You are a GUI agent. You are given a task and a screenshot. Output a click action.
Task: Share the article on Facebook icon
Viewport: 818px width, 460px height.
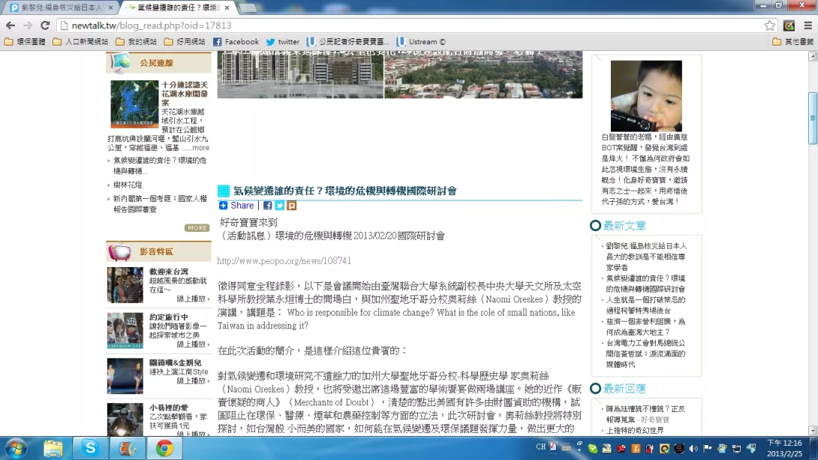click(x=268, y=206)
